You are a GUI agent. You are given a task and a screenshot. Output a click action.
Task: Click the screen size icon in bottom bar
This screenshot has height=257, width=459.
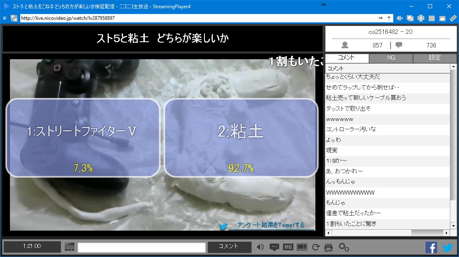(x=302, y=247)
